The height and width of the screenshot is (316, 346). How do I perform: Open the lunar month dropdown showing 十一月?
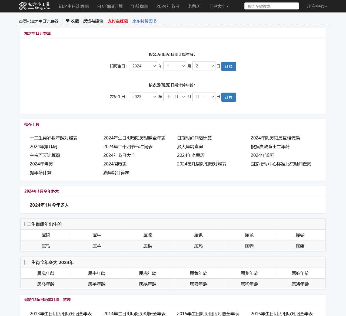[175, 97]
